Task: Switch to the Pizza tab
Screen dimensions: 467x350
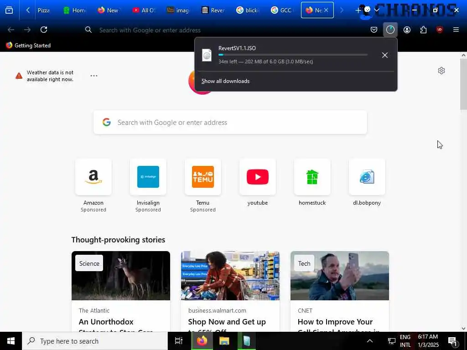Action: coord(43,10)
